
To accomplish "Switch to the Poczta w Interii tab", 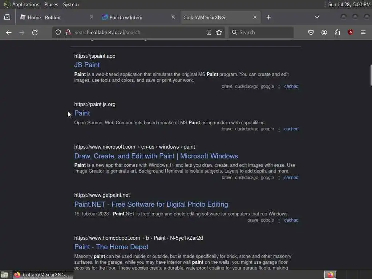I will click(x=138, y=17).
